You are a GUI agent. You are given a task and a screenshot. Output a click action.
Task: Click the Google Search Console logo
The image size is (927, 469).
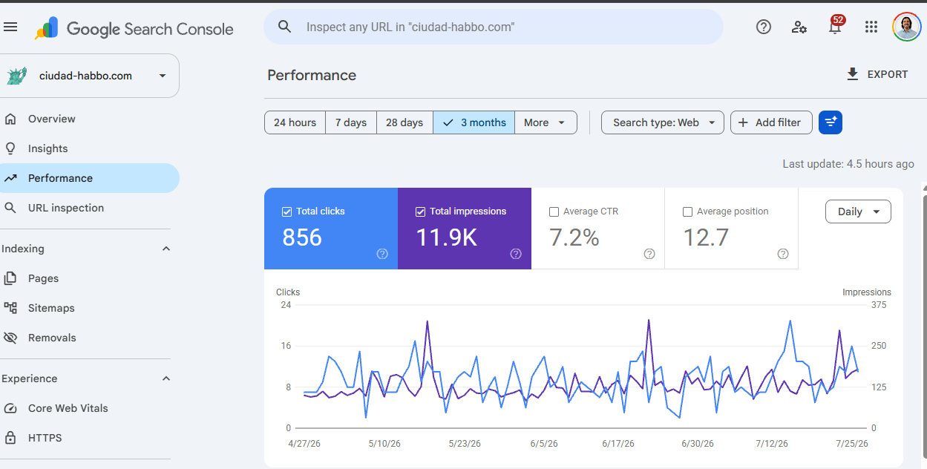click(x=134, y=29)
